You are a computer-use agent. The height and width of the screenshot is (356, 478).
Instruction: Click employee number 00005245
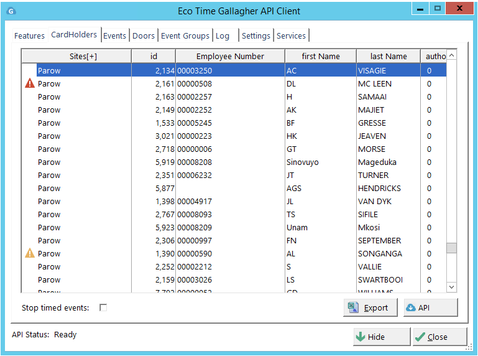(x=230, y=123)
